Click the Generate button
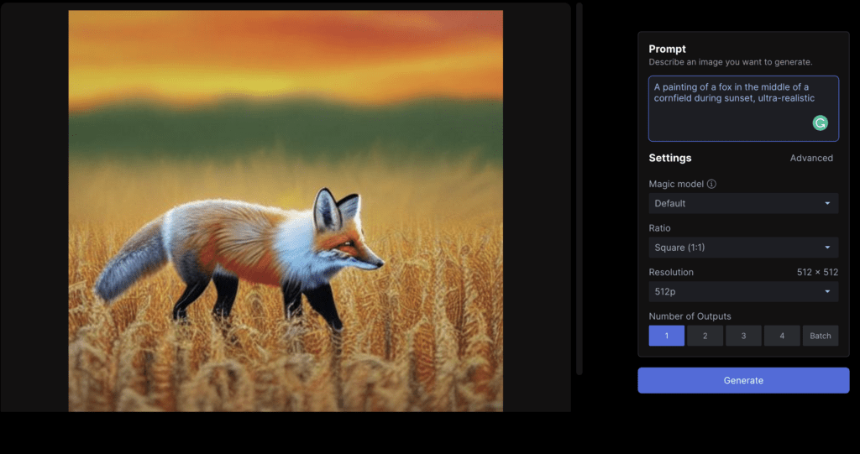This screenshot has height=454, width=860. coord(743,380)
